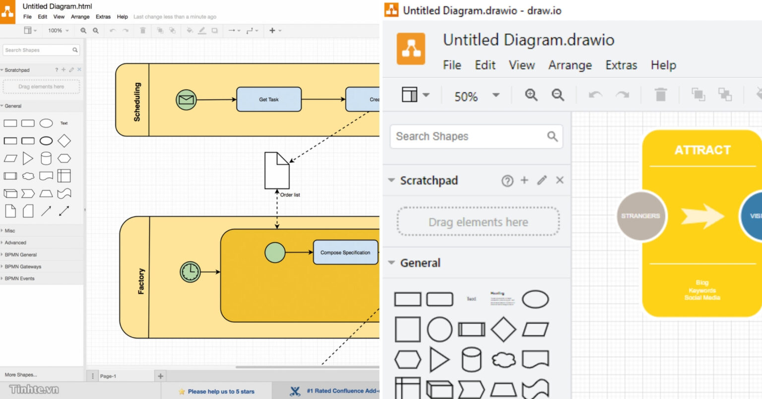
Task: Open the three-dot page menu beside Page-1
Action: 93,376
